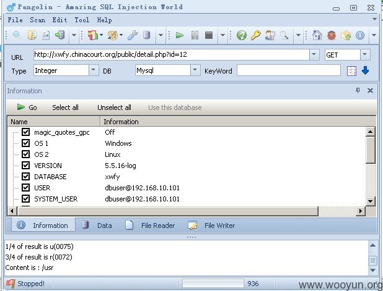Click the red box package toolbar icon
Screen dimensions: 383x291
[93, 35]
